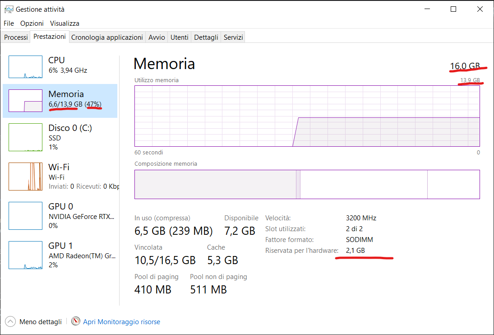Open the File menu

pos(9,23)
